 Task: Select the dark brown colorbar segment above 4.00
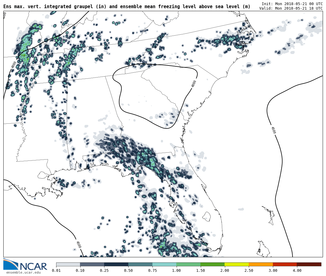pyautogui.click(x=309, y=265)
